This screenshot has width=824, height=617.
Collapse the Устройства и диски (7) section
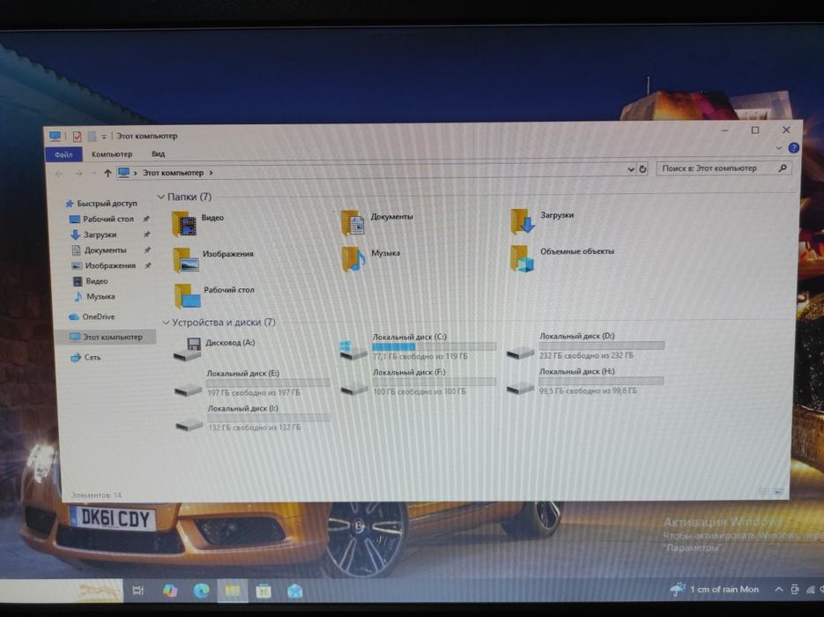(x=166, y=323)
